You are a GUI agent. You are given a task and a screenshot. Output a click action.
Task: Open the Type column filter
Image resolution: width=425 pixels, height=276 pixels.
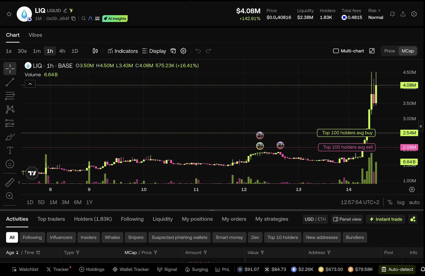tap(78, 253)
